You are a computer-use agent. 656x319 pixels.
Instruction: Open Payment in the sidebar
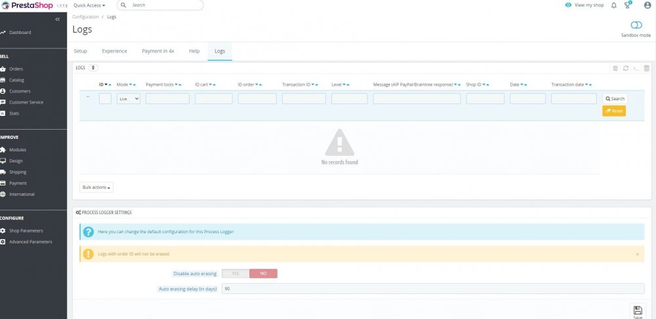coord(18,183)
